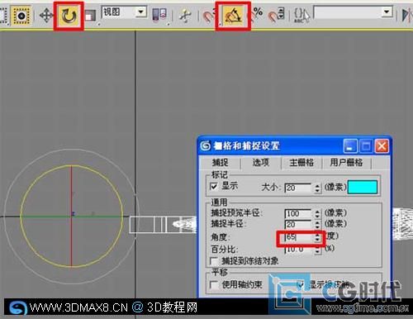Toggle the 3D Snaps magnet icon
The height and width of the screenshot is (319, 413).
[209, 16]
